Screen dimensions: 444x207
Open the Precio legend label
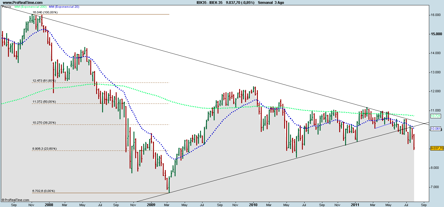click(x=6, y=6)
